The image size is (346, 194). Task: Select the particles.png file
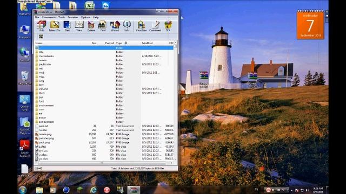104,138
